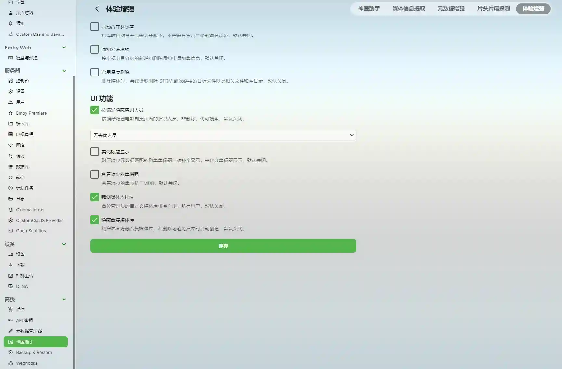Open the API 密钥 page
The image size is (562, 369).
pyautogui.click(x=24, y=320)
